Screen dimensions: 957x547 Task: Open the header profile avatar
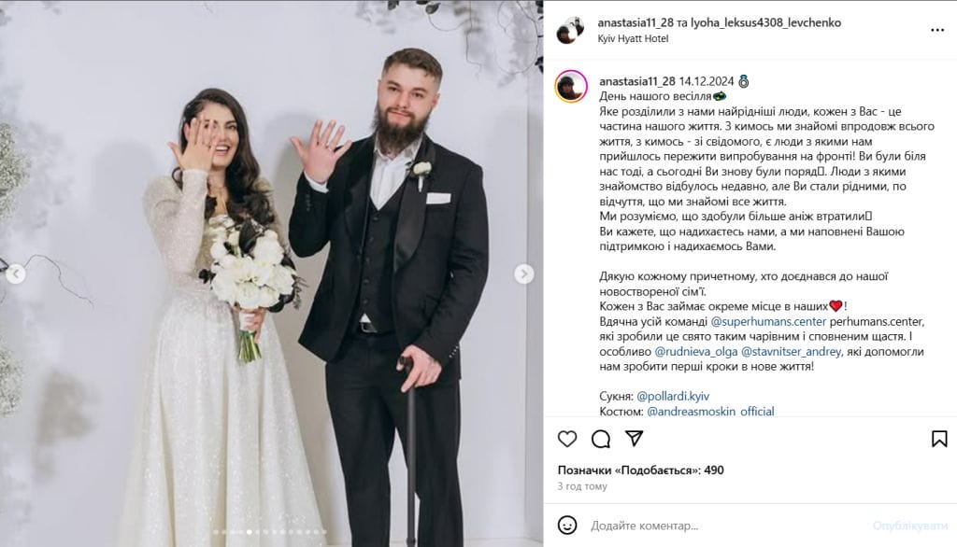571,30
